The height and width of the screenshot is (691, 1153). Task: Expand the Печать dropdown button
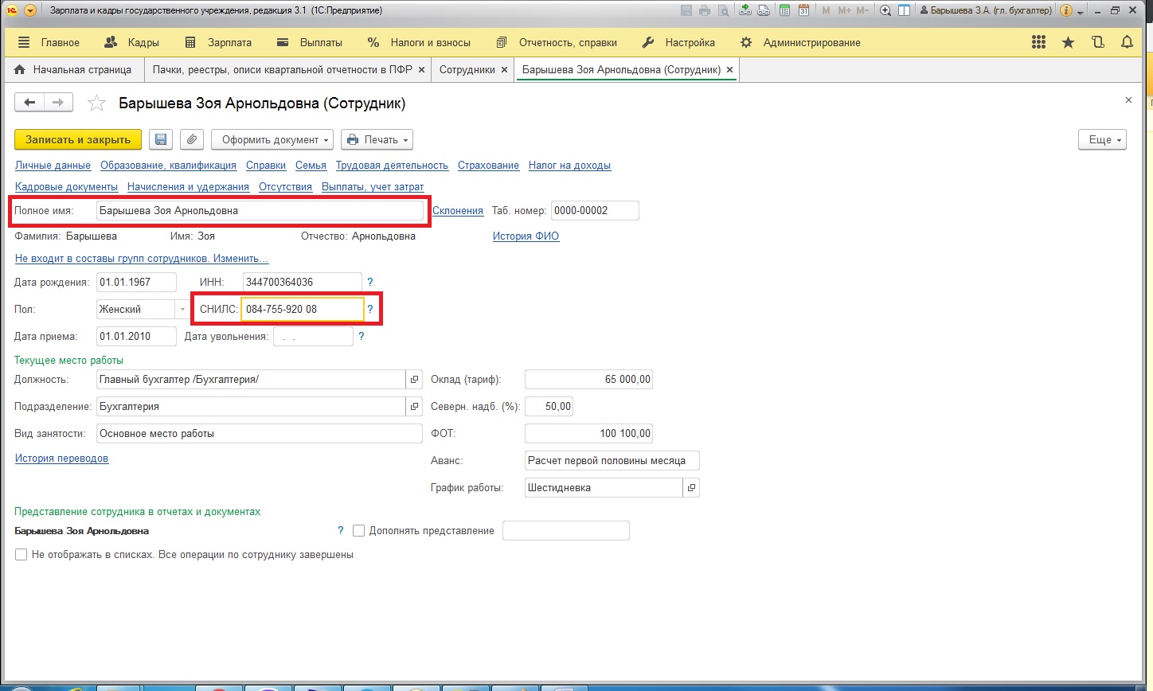[x=377, y=140]
